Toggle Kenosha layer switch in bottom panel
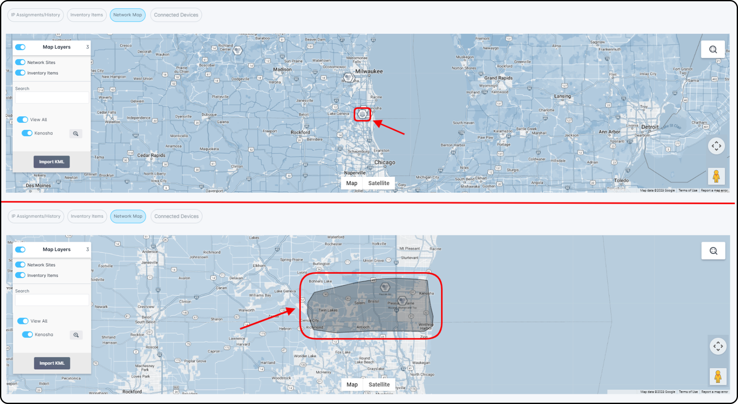738x404 pixels. point(27,335)
